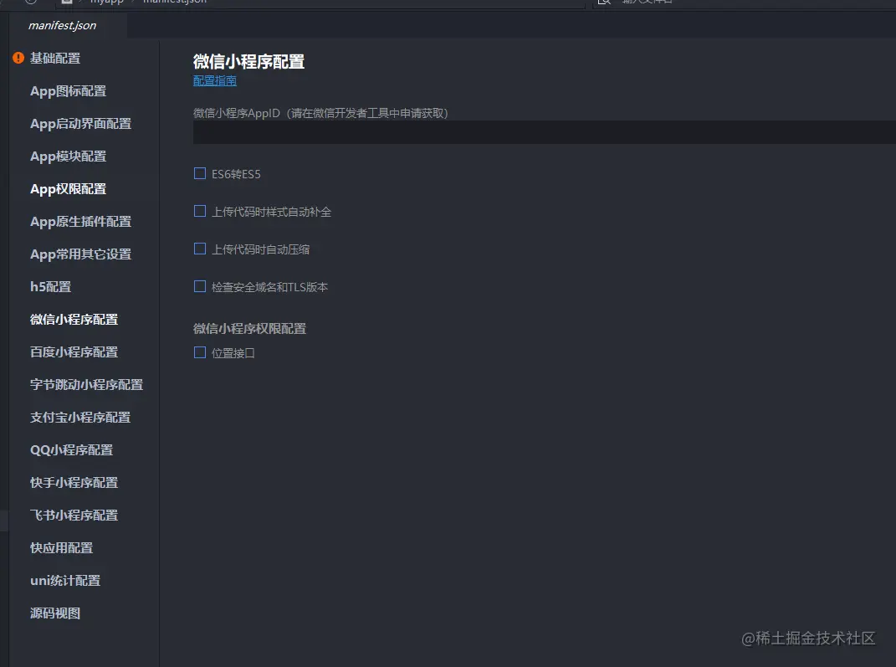Enable the ES6转ES5 checkbox
Viewport: 896px width, 667px height.
199,172
